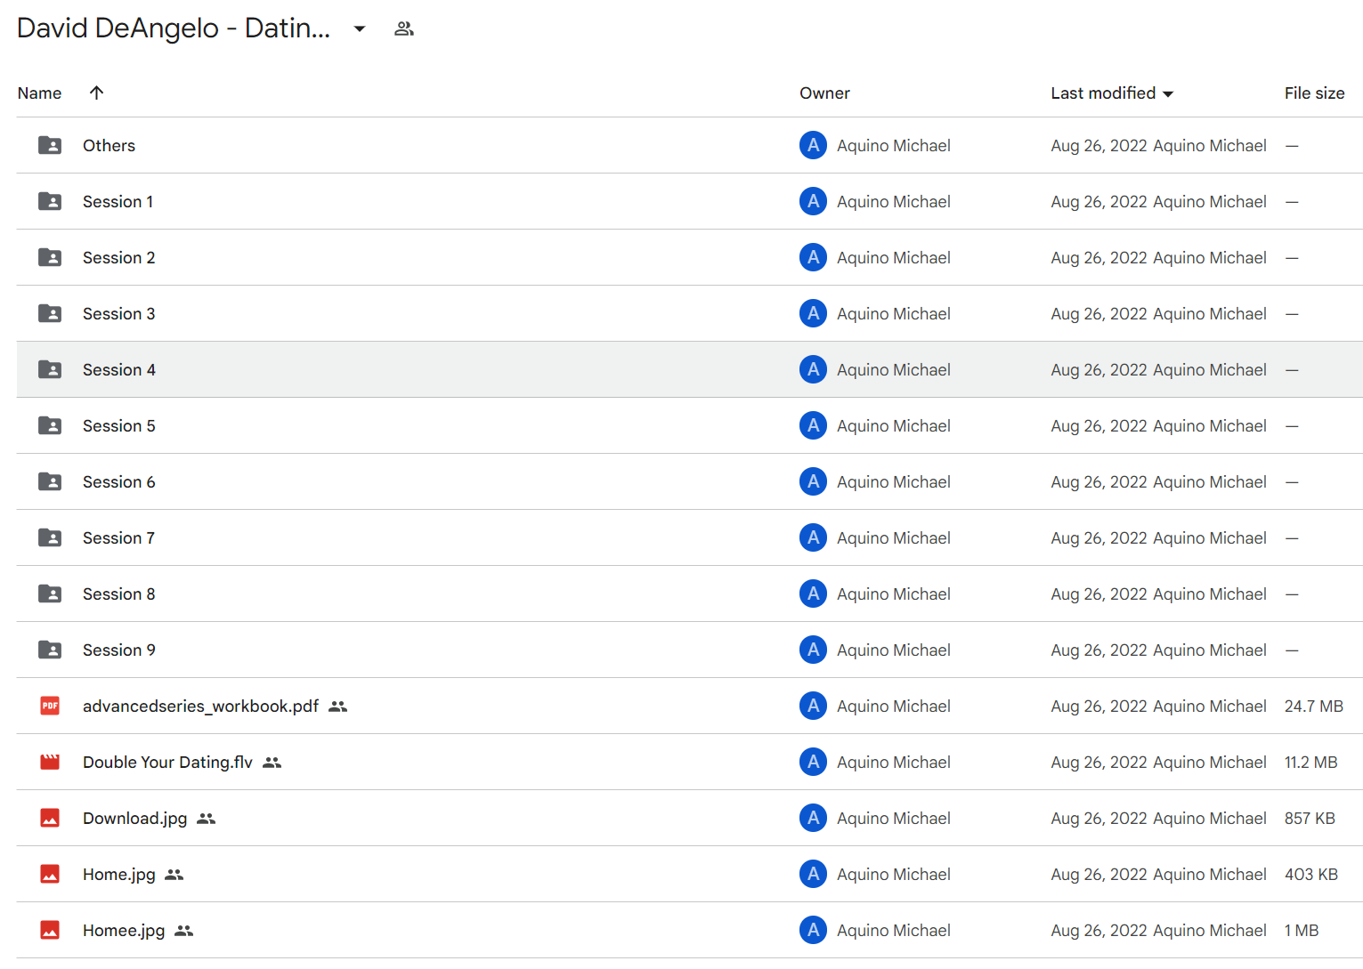Click modified date in the Session 9 row
Screen dimensions: 1363x969
1099,650
